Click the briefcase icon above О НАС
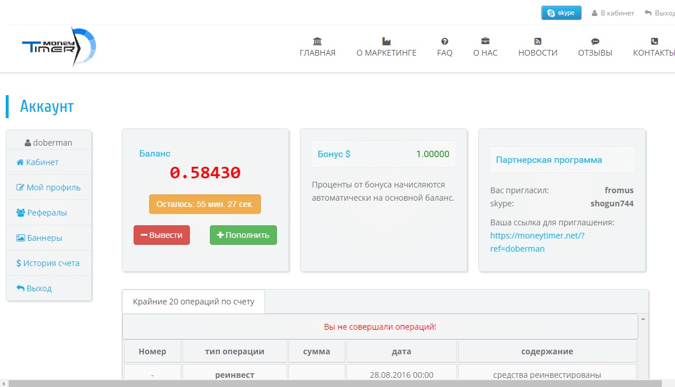The height and width of the screenshot is (387, 675). [x=485, y=41]
